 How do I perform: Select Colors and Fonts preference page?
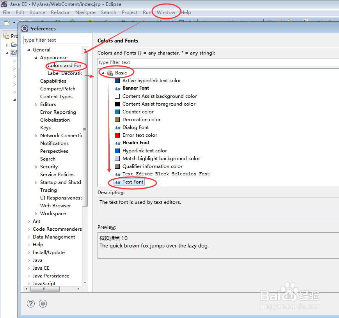coord(64,65)
